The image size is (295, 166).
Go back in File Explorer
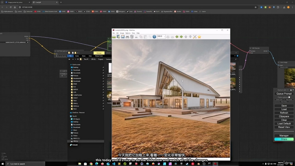click(69, 59)
